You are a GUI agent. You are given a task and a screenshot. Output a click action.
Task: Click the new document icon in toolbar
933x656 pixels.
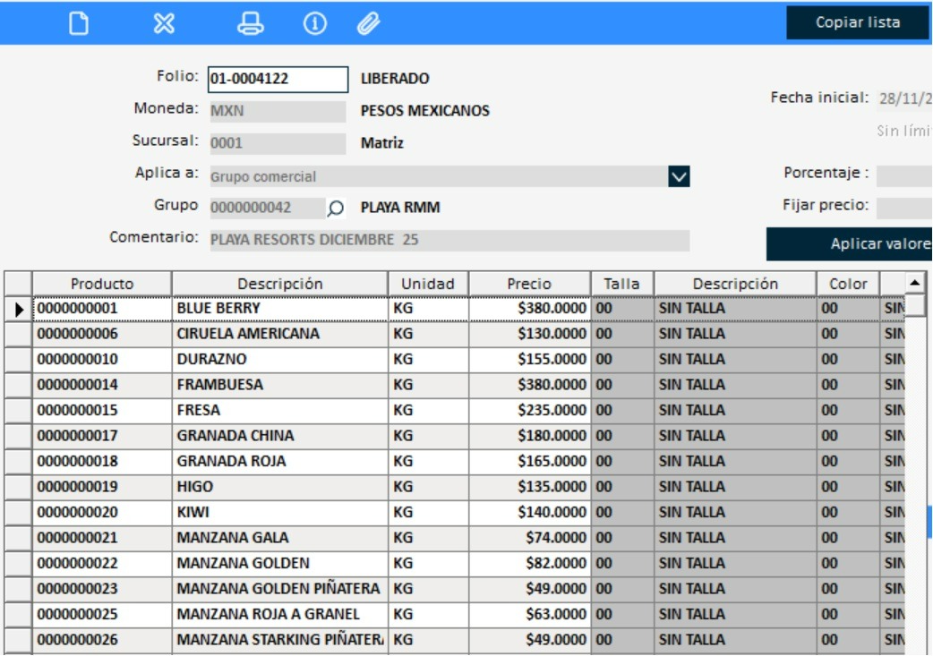[80, 24]
